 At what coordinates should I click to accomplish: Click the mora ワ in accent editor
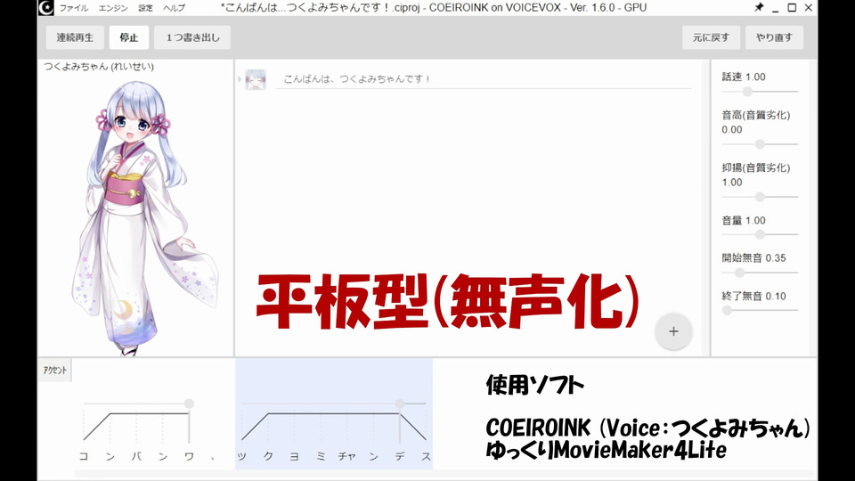(x=189, y=456)
